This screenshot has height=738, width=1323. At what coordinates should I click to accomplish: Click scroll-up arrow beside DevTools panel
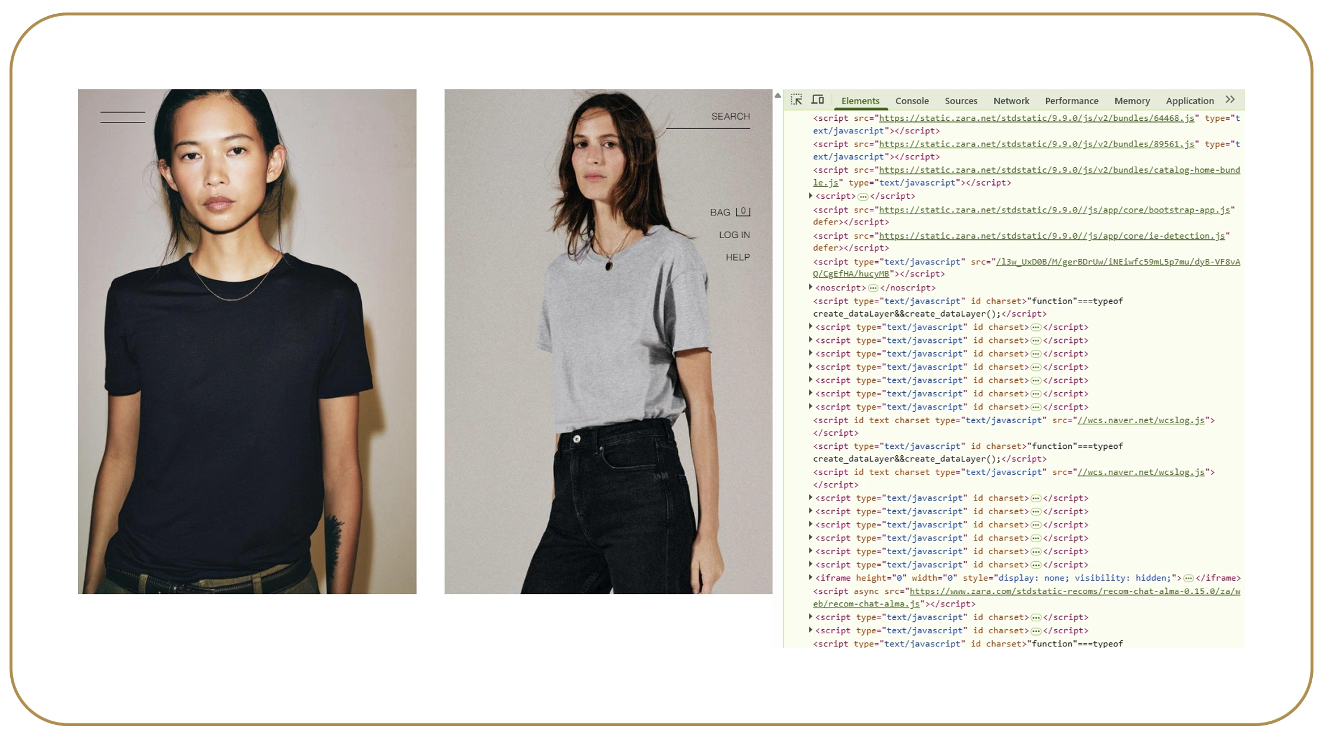(777, 95)
